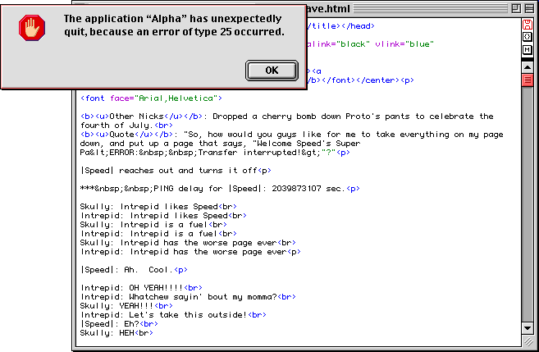Click the error message text in the dialog
Screen dimensions: 539x352
pyautogui.click(x=174, y=25)
